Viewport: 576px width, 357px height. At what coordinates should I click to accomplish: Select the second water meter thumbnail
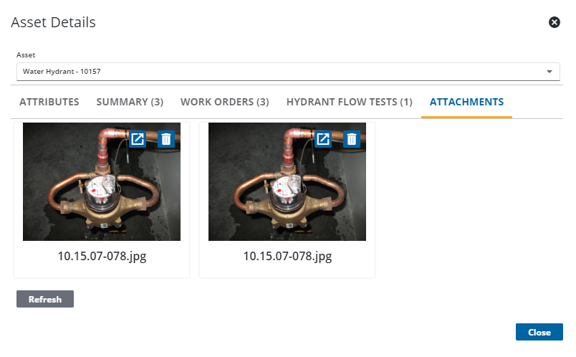(287, 181)
